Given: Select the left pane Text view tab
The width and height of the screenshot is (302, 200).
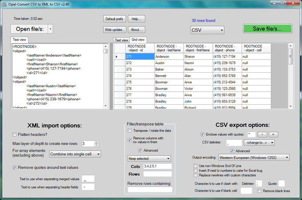Looking at the screenshot, I should pyautogui.click(x=20, y=40).
